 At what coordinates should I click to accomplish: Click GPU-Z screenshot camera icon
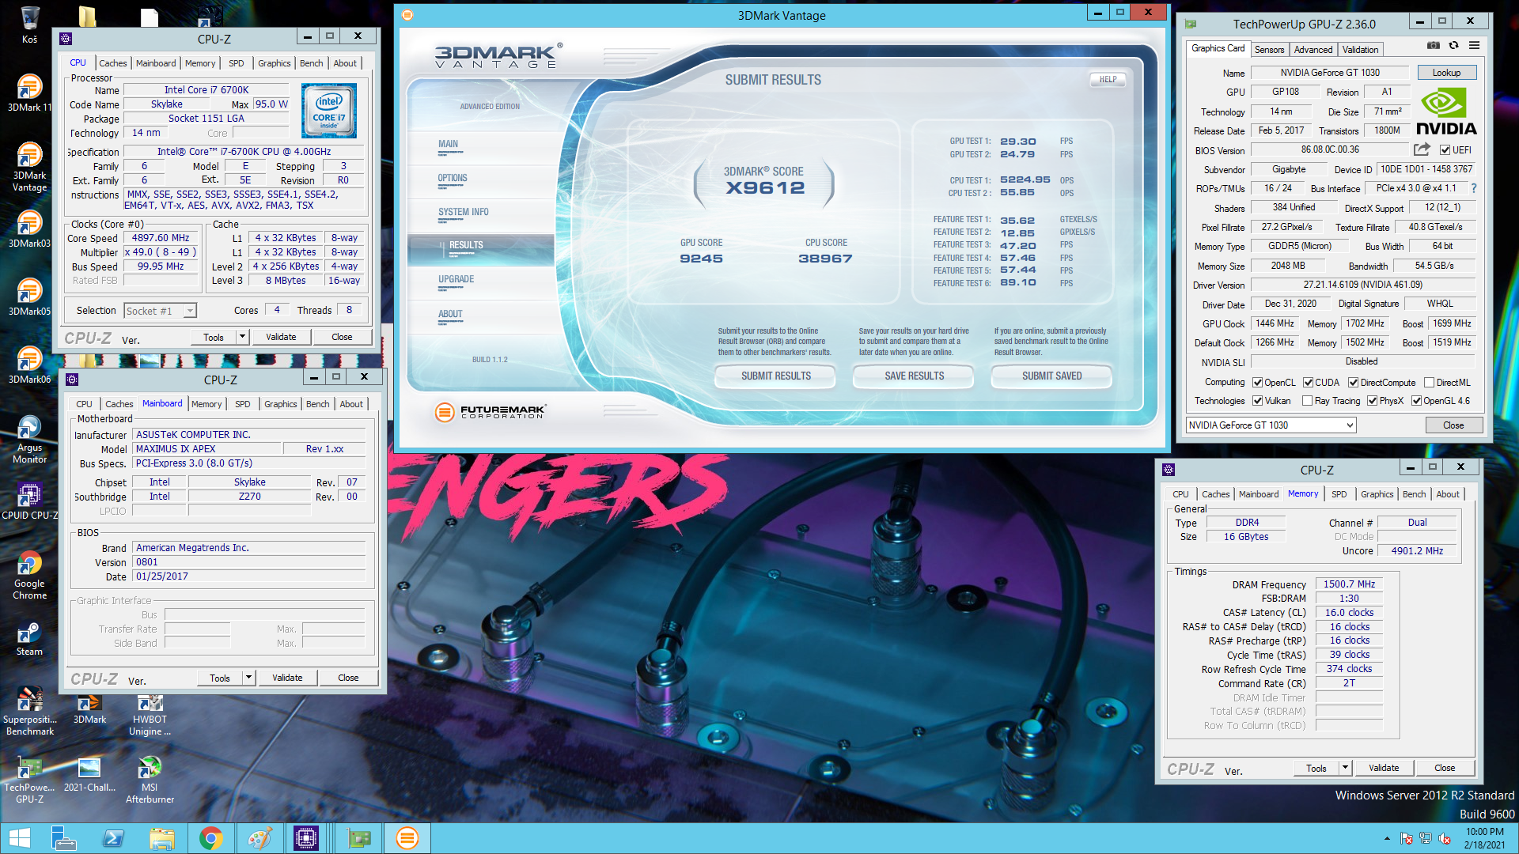tap(1433, 46)
